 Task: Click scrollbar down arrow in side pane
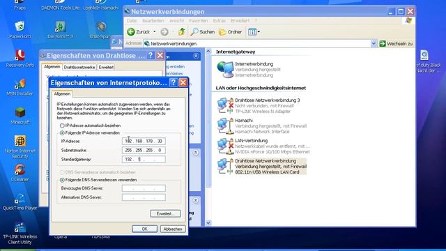click(x=208, y=223)
